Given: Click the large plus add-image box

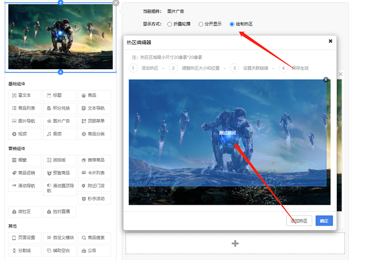Looking at the screenshot, I should point(235,243).
